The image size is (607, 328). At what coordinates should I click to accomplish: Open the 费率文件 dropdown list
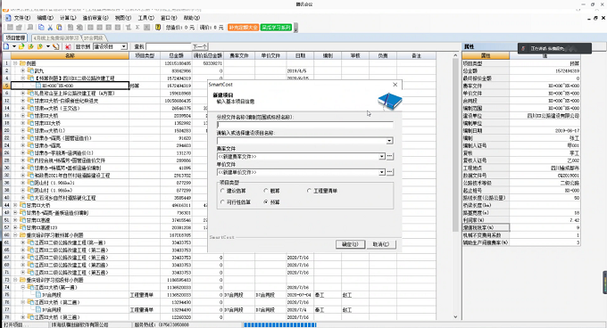382,156
